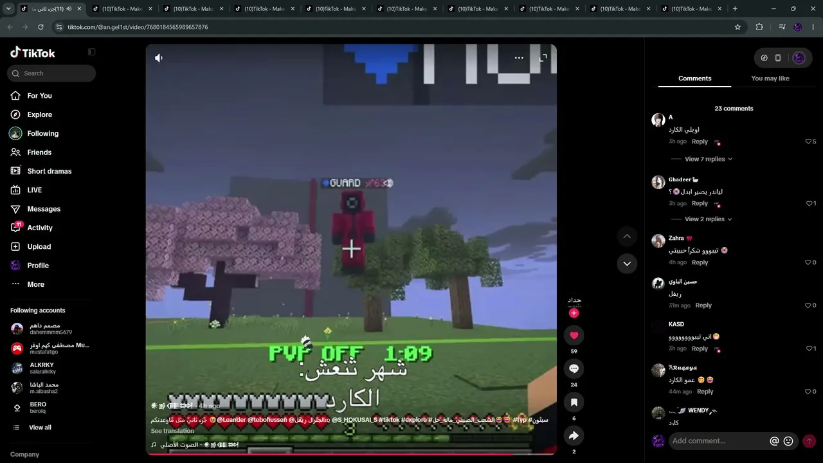The width and height of the screenshot is (823, 463).
Task: Click the TikTok logo
Action: (x=33, y=53)
